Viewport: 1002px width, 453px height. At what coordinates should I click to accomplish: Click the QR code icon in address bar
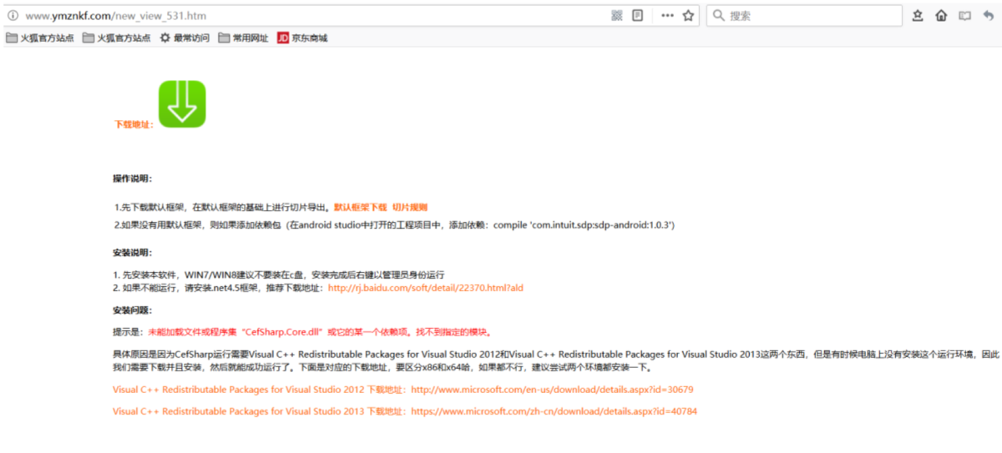pyautogui.click(x=617, y=16)
